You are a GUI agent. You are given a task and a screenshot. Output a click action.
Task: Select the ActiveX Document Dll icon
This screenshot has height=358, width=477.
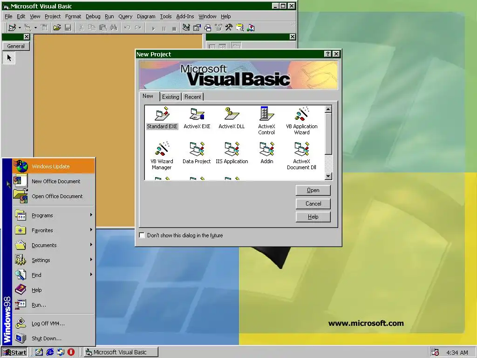301,156
